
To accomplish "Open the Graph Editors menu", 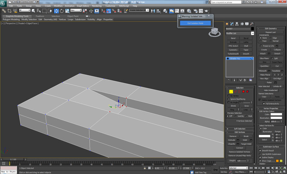I will (83, 6).
